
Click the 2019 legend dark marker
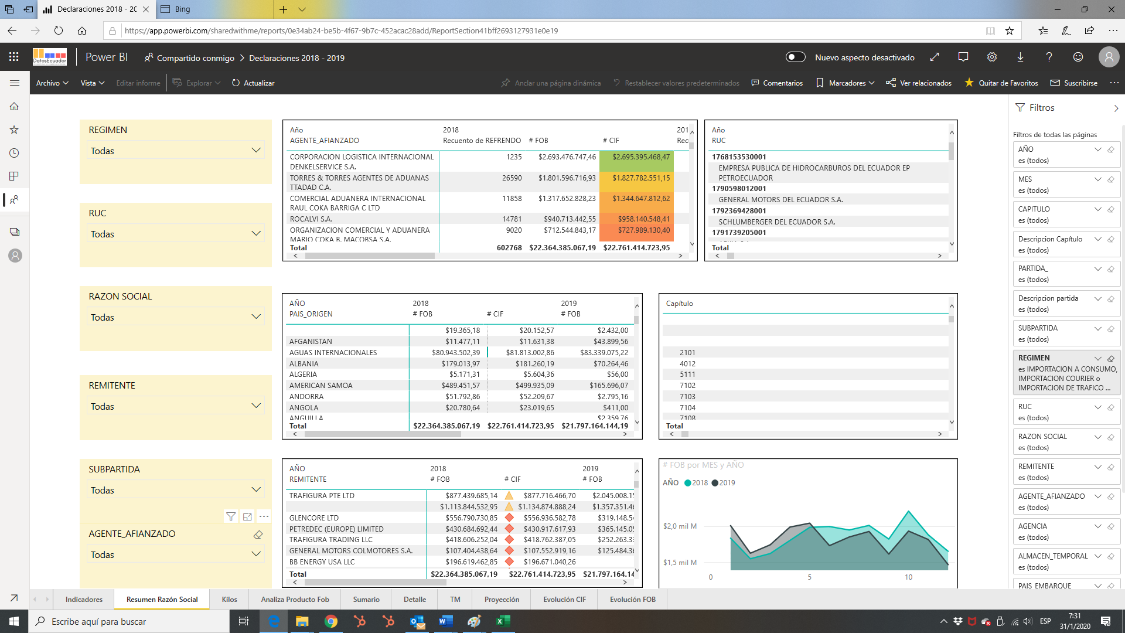pos(715,483)
